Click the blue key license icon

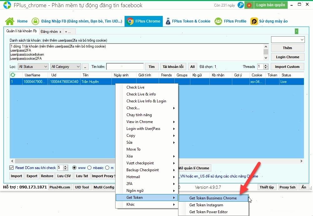(x=240, y=5)
